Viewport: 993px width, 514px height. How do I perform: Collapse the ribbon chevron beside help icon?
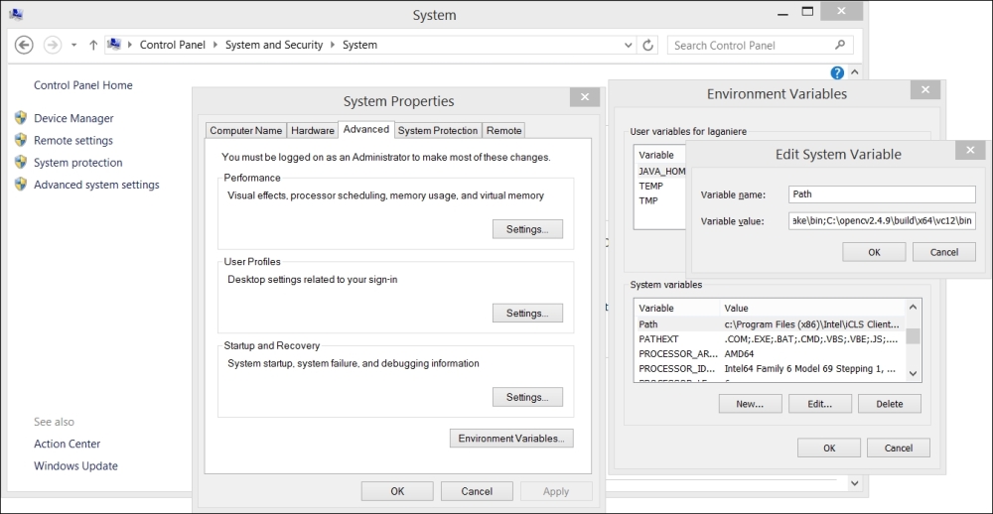click(x=854, y=72)
